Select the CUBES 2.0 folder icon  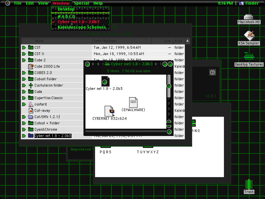30,73
